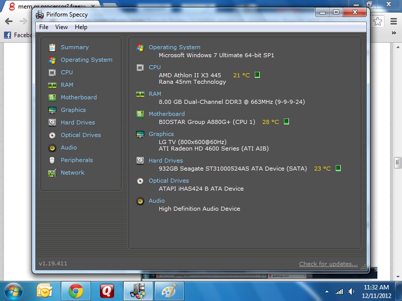Click the RAM icon in summary panel
Image resolution: width=402 pixels, height=301 pixels.
(140, 94)
